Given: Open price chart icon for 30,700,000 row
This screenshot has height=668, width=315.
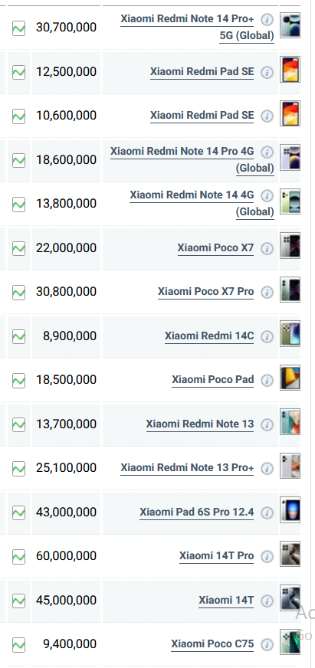Looking at the screenshot, I should pyautogui.click(x=18, y=28).
